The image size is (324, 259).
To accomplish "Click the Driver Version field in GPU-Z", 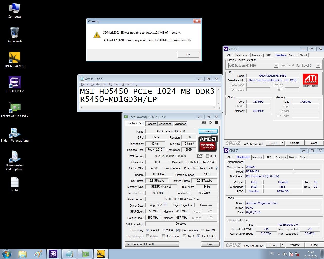I will [181, 199].
